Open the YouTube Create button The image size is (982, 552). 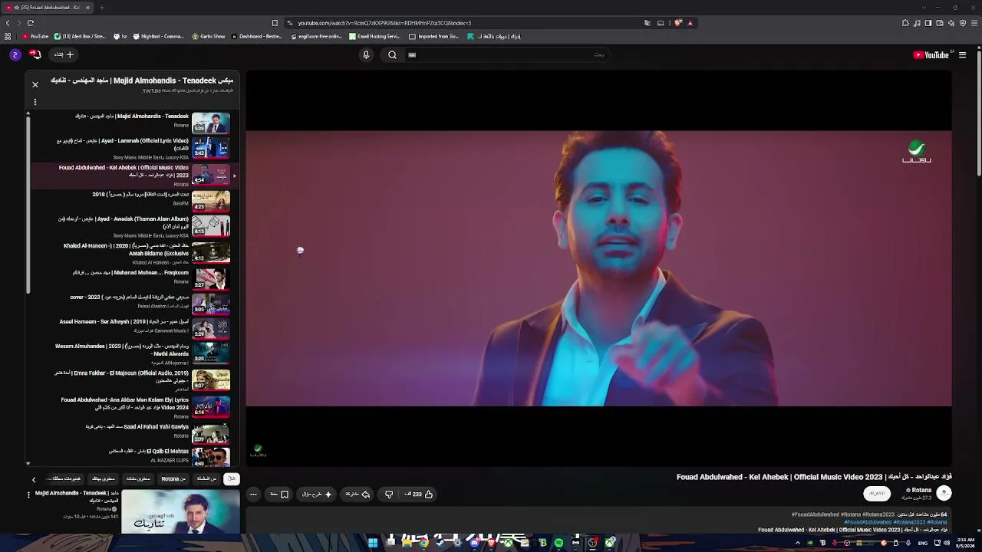click(x=64, y=54)
